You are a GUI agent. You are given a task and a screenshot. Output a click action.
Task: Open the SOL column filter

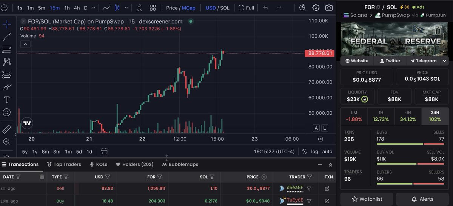point(213,177)
